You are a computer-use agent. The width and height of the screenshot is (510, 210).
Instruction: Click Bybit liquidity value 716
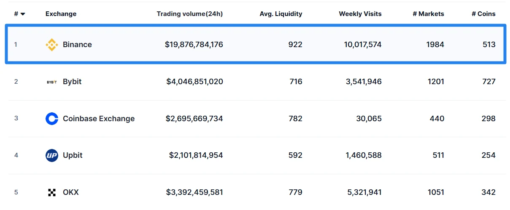[x=296, y=82]
